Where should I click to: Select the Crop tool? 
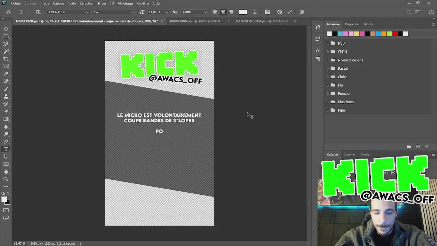click(x=6, y=59)
